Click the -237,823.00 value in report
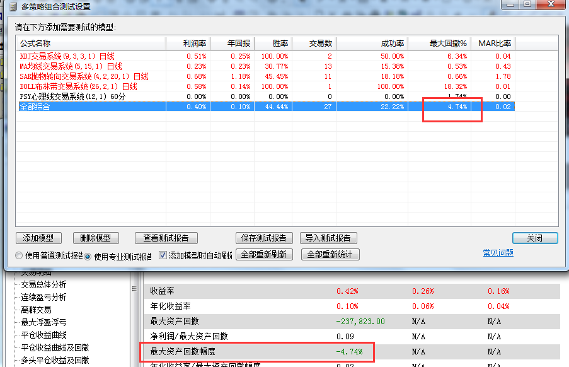569x367 pixels. pyautogui.click(x=360, y=321)
